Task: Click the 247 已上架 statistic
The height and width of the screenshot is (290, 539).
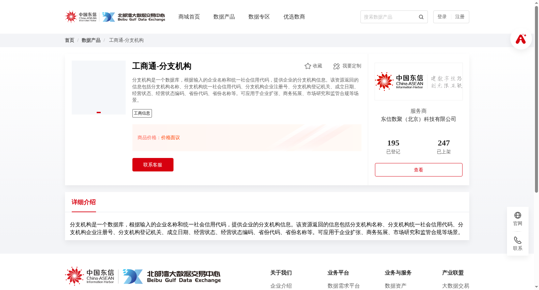Action: 444,147
